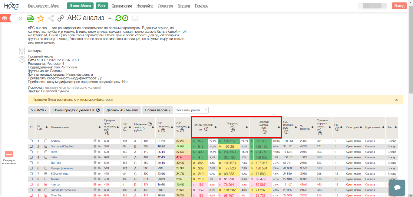
Task: Open the filters sliders icon
Action: tap(22, 51)
